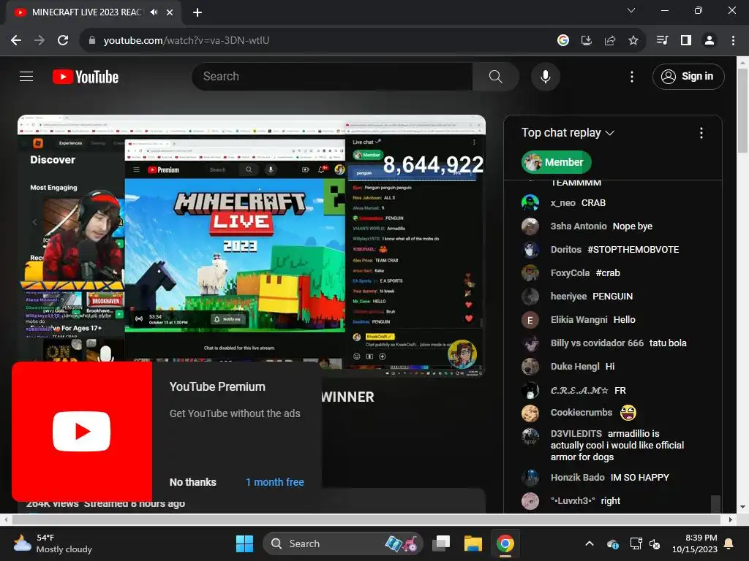The height and width of the screenshot is (561, 749).
Task: Open Windows Start menu
Action: 244,543
